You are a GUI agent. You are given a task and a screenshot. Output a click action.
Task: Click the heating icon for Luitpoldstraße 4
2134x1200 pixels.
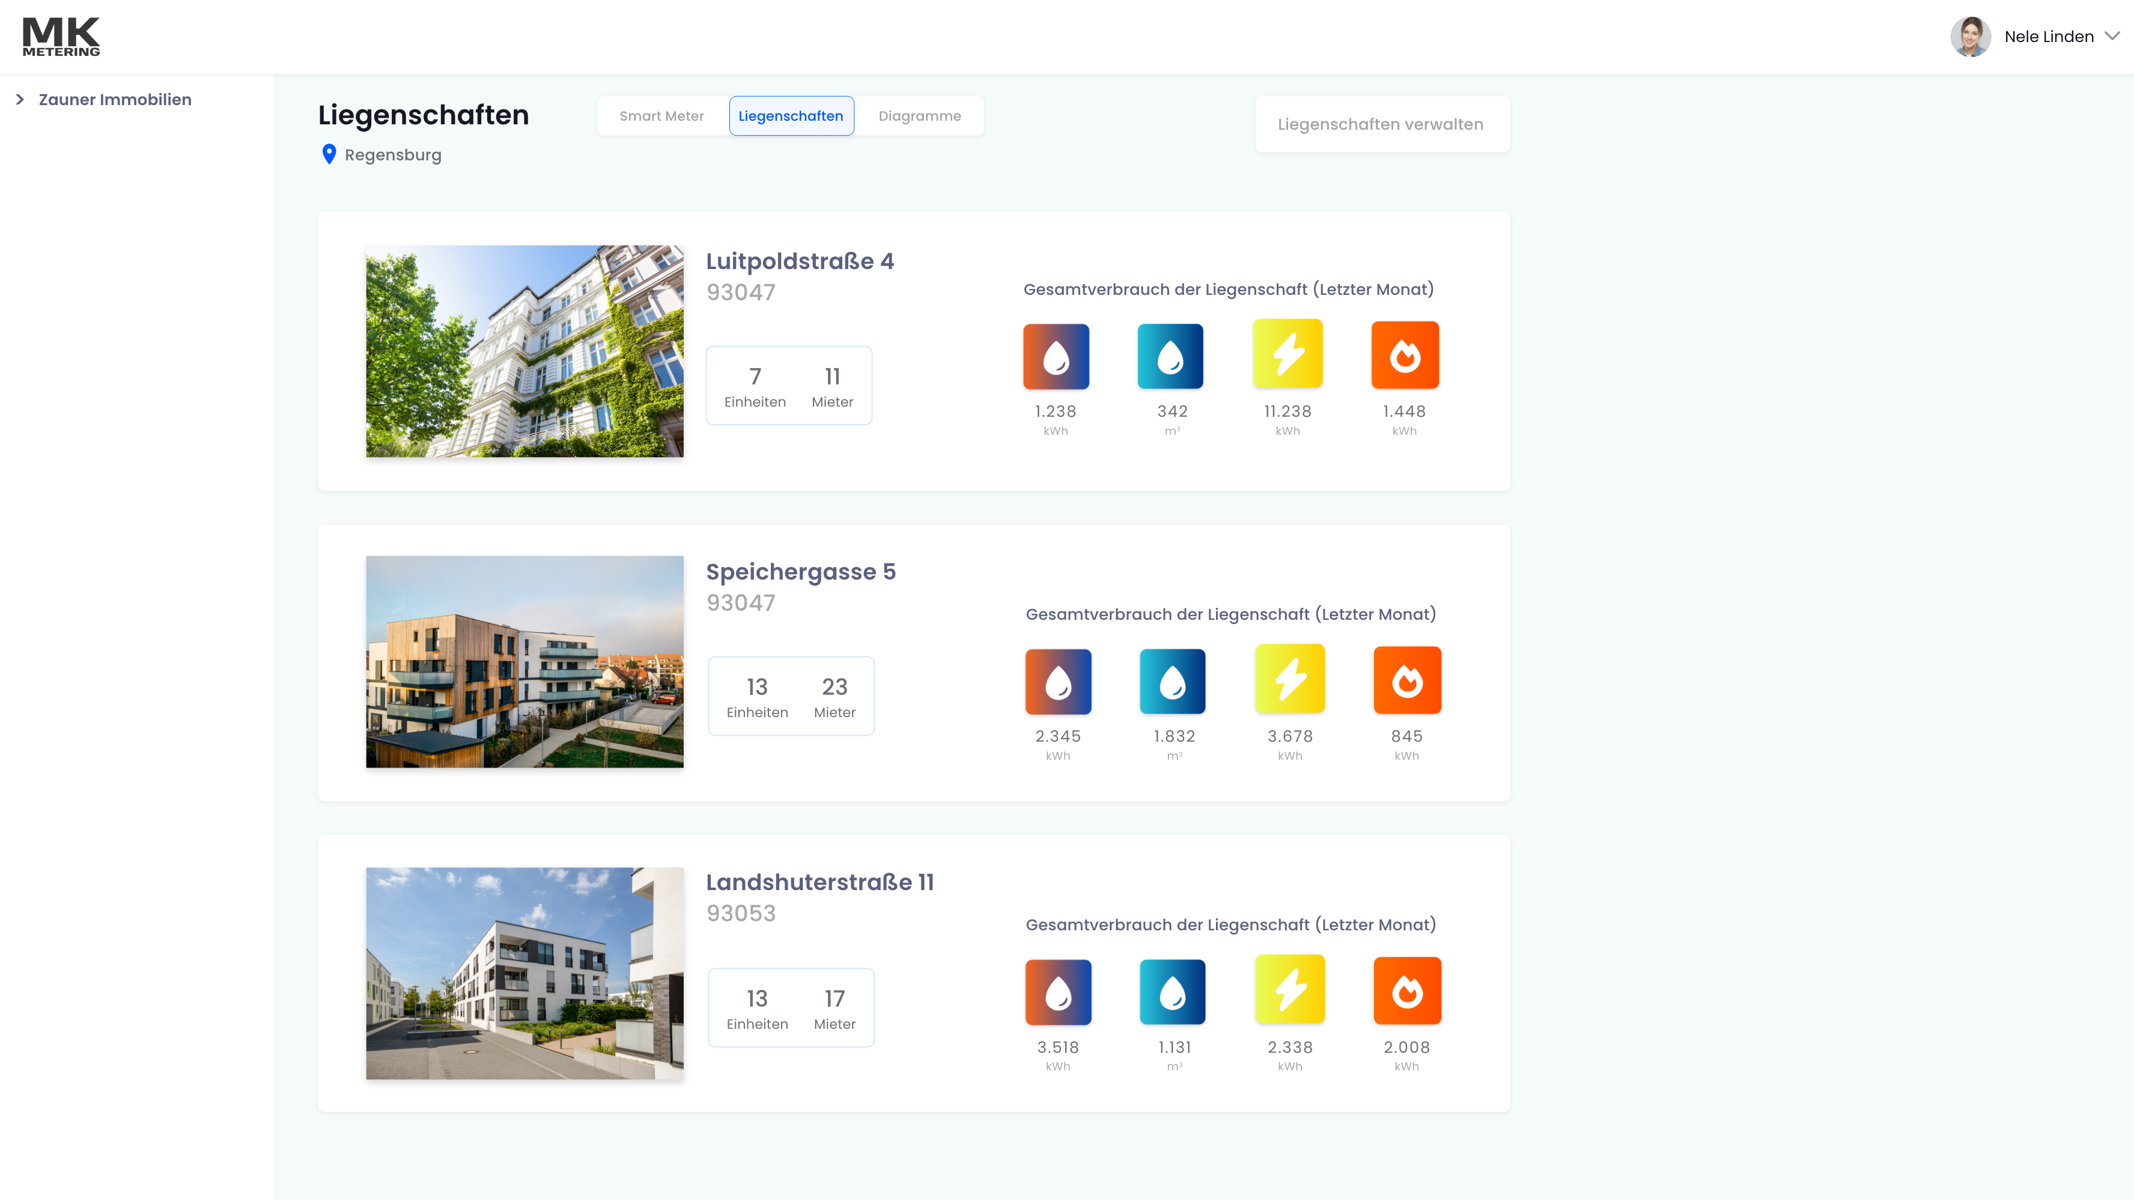coord(1056,357)
